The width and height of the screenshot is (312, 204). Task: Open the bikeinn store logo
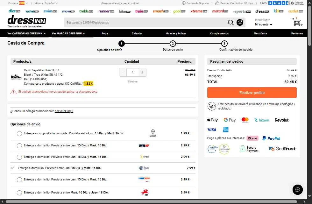pyautogui.click(x=125, y=11)
